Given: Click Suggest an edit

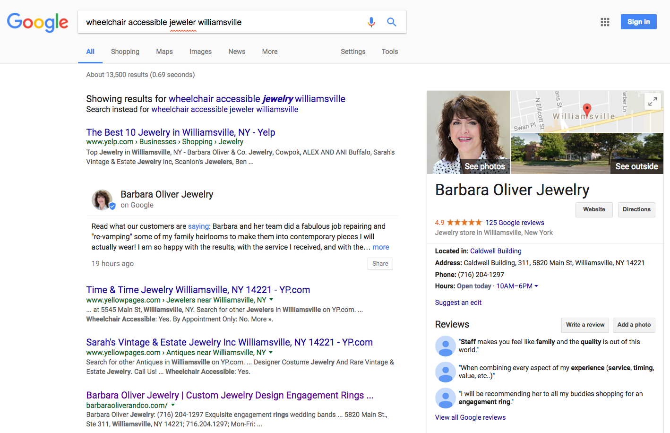Looking at the screenshot, I should click(x=458, y=303).
